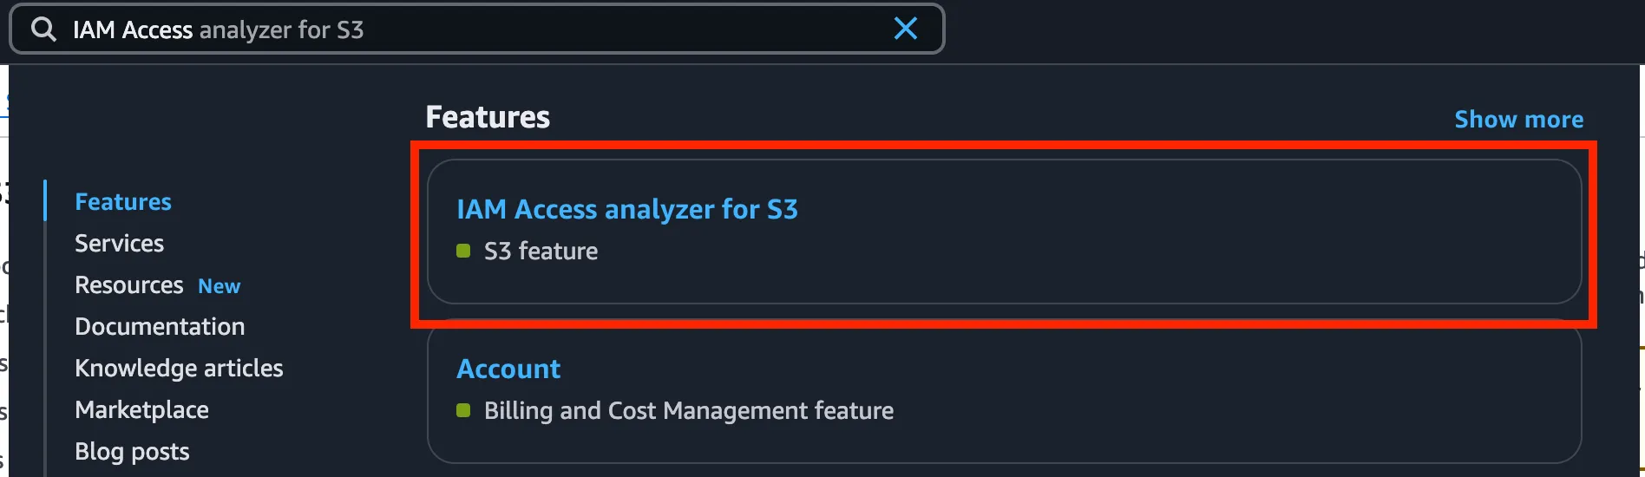Click the Features section heading
The image size is (1645, 477).
tap(488, 117)
